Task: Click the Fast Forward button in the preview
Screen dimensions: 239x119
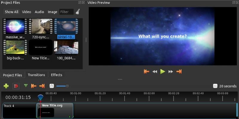Action: (x=171, y=71)
